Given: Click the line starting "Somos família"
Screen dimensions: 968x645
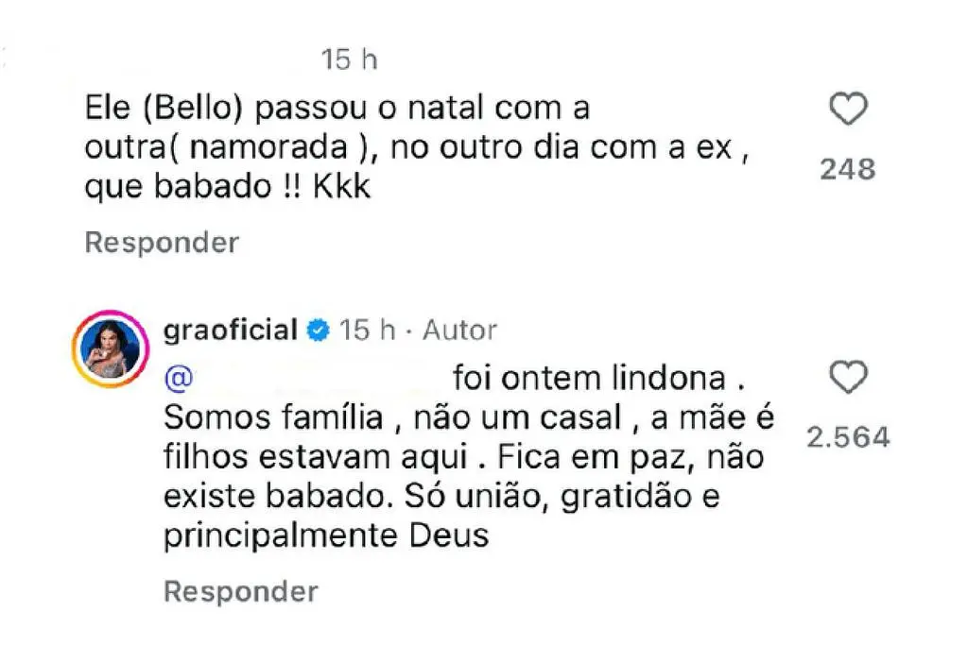Looking at the screenshot, I should pyautogui.click(x=469, y=417).
